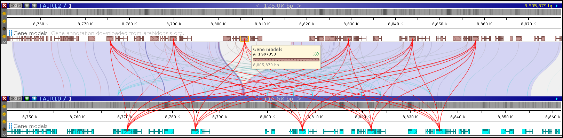Select highlighted AT1G97853 gene in TAIR12 track
Viewport: 563px width, 138px height.
(x=245, y=38)
